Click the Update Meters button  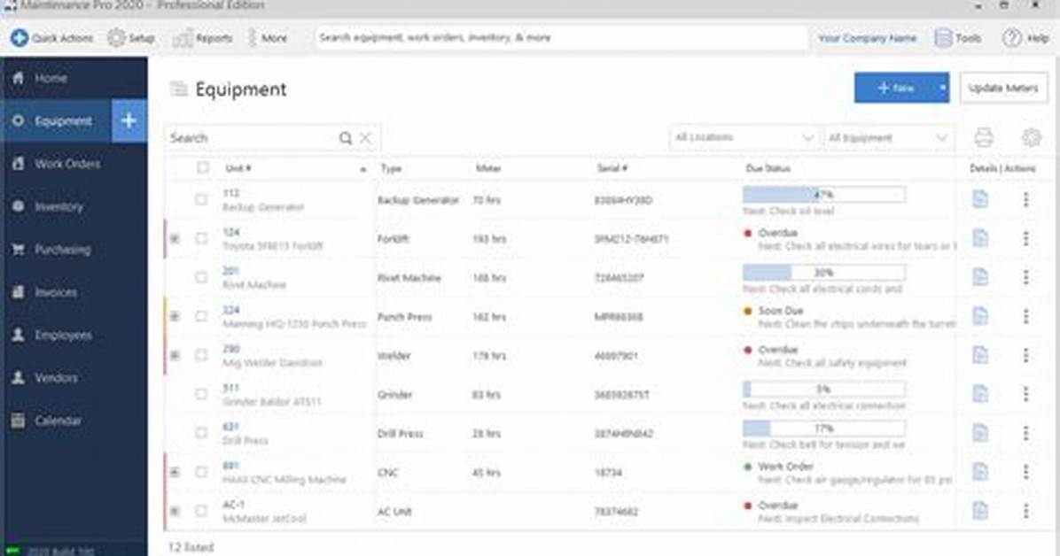coord(1003,88)
